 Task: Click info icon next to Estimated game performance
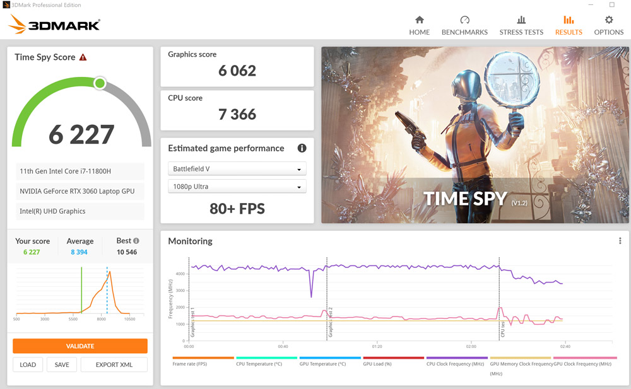(x=302, y=148)
